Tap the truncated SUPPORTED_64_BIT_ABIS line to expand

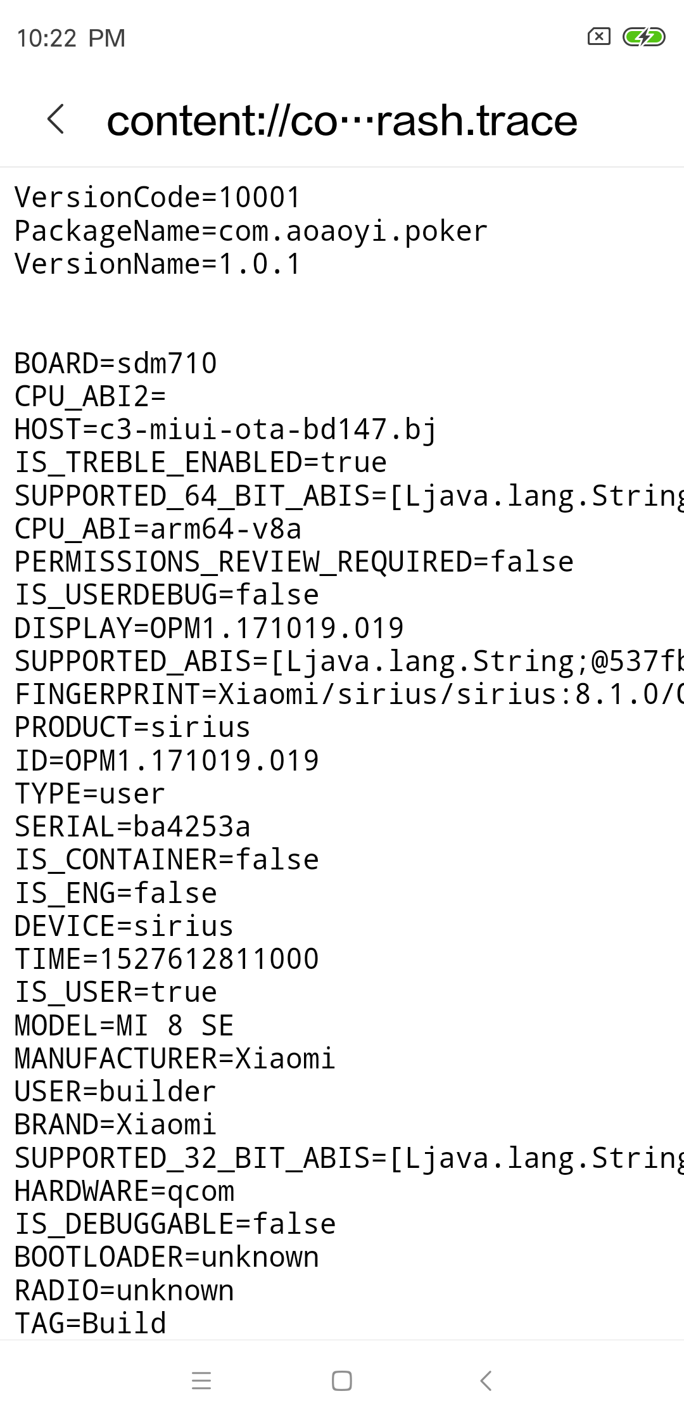tap(342, 495)
